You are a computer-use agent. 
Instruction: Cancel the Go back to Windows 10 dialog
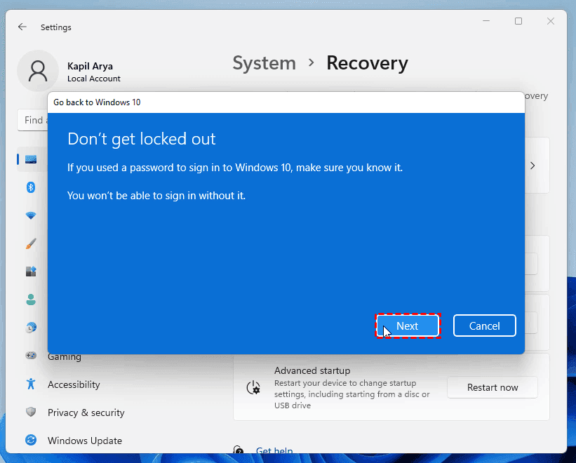pyautogui.click(x=484, y=326)
